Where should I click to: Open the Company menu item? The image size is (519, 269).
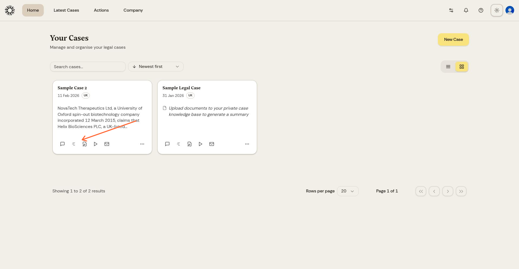coord(133,10)
